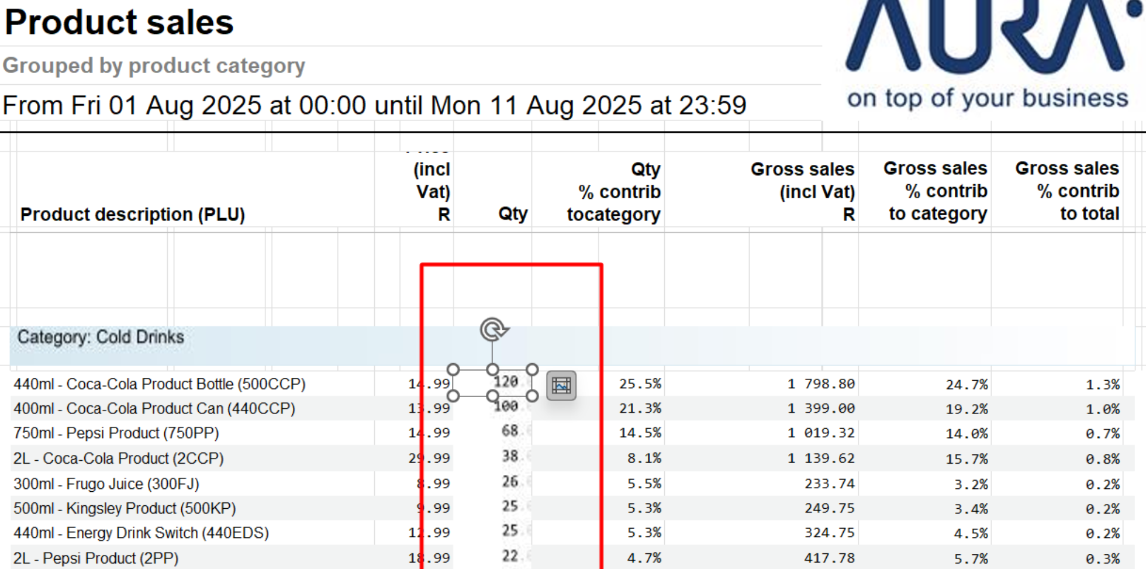1146x569 pixels.
Task: Select "440ml - Energy Drink Switch (440EDS)"
Action: (141, 533)
